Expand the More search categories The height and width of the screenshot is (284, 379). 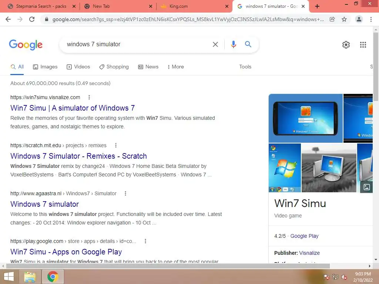176,67
